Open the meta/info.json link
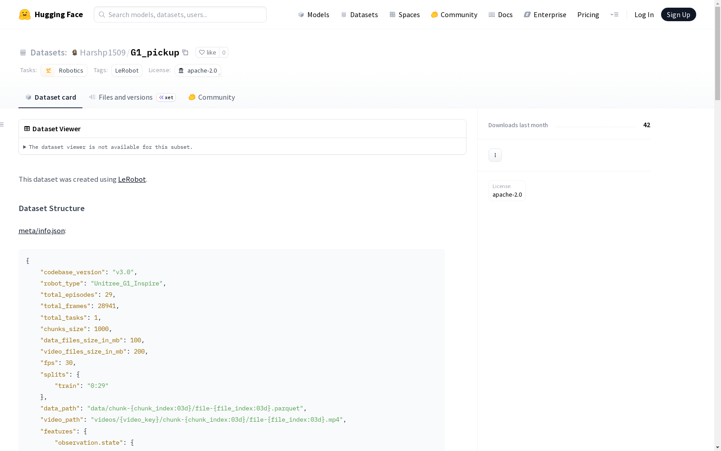 [41, 230]
